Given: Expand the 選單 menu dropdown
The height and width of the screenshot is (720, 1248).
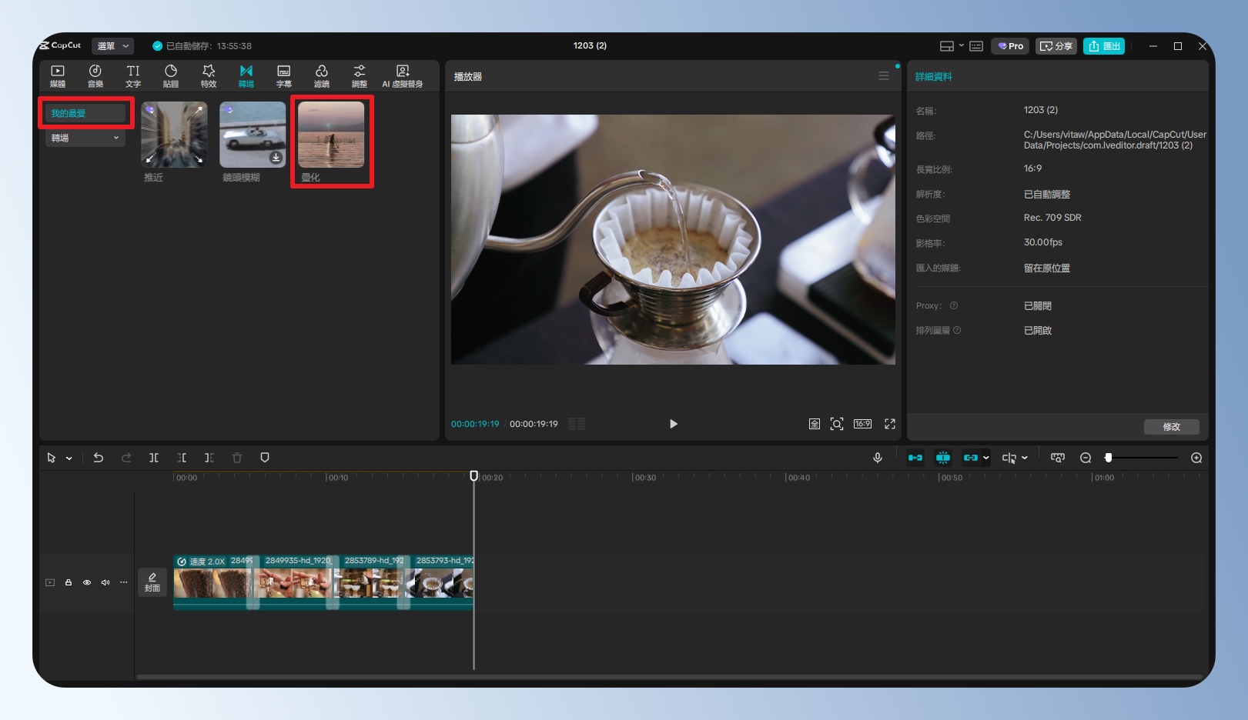Looking at the screenshot, I should click(x=112, y=46).
